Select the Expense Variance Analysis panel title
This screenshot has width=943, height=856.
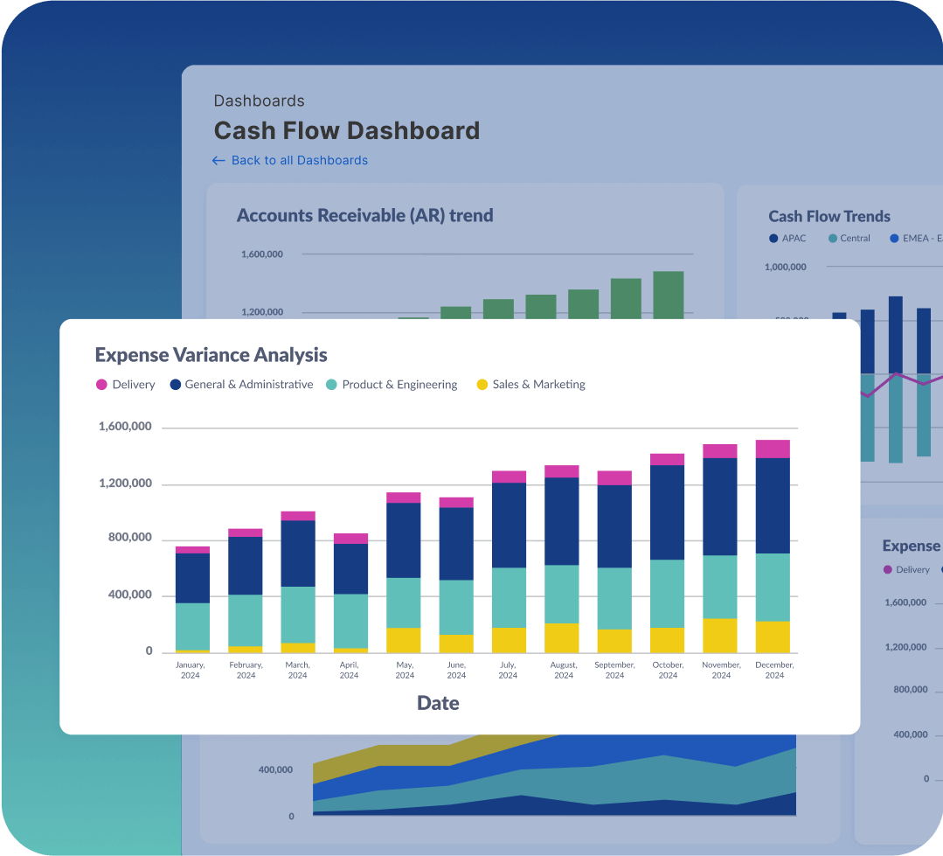pyautogui.click(x=211, y=354)
